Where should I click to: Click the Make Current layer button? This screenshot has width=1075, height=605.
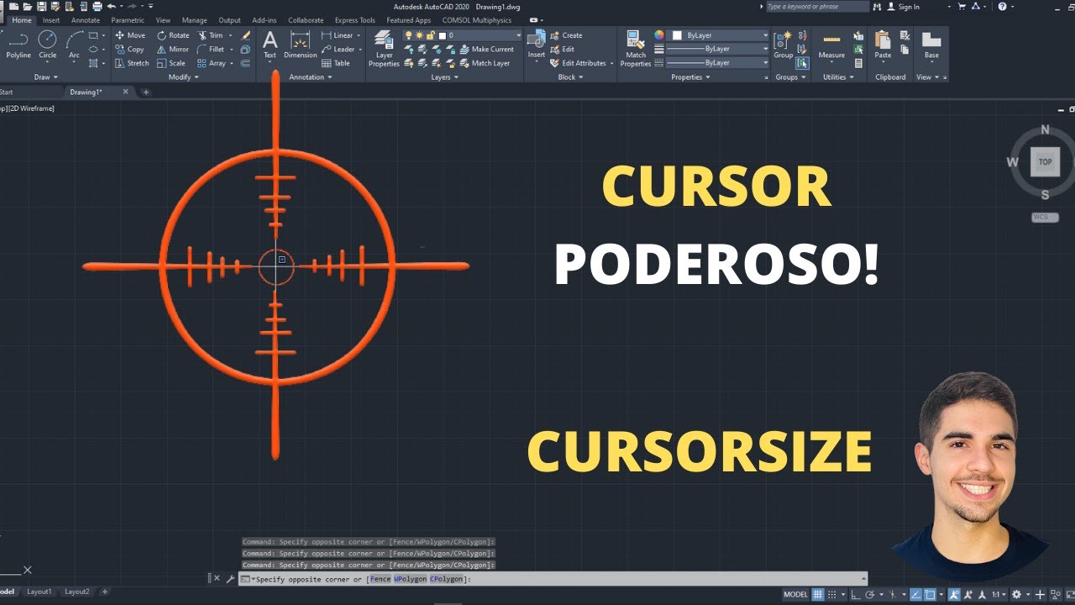tap(485, 50)
